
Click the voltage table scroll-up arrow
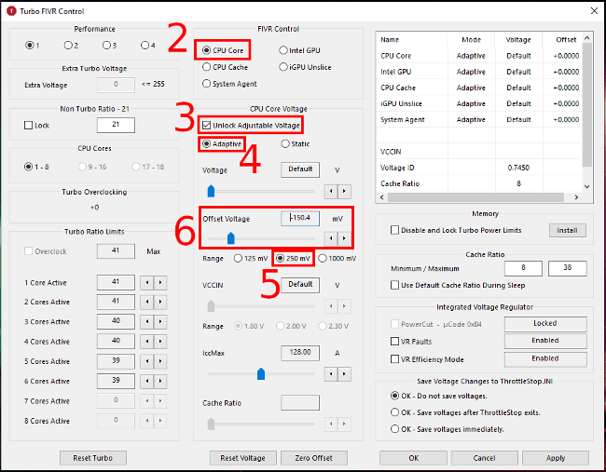tap(587, 38)
